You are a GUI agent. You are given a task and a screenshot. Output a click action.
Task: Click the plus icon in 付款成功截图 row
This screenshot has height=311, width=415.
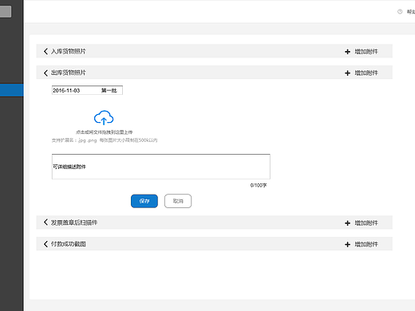347,244
